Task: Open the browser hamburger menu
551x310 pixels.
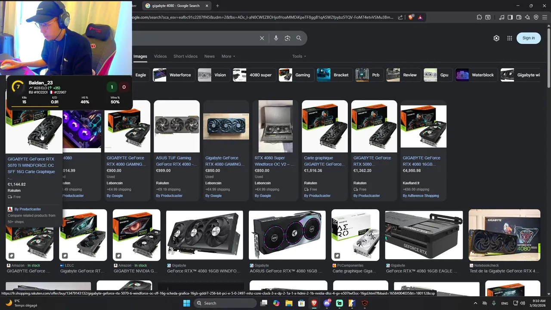Action: tap(545, 17)
